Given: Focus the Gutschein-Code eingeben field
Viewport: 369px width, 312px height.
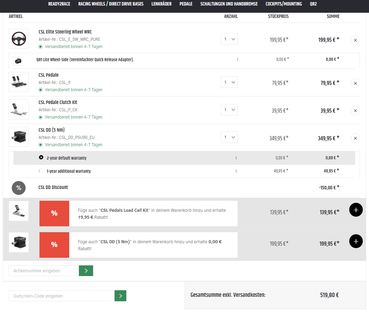Looking at the screenshot, I should coord(62,296).
